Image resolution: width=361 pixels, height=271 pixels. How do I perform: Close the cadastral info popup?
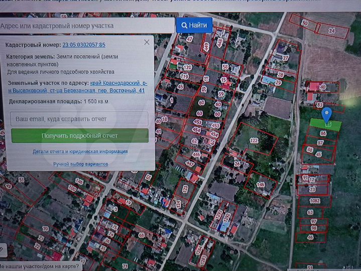coord(147,42)
